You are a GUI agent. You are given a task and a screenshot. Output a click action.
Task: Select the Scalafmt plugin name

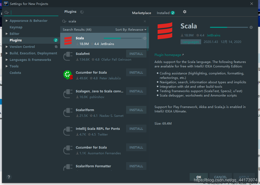tap(83, 54)
